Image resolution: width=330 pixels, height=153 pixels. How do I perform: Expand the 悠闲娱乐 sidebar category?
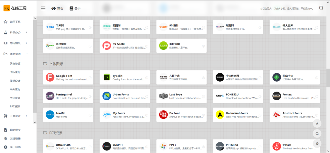click(16, 43)
